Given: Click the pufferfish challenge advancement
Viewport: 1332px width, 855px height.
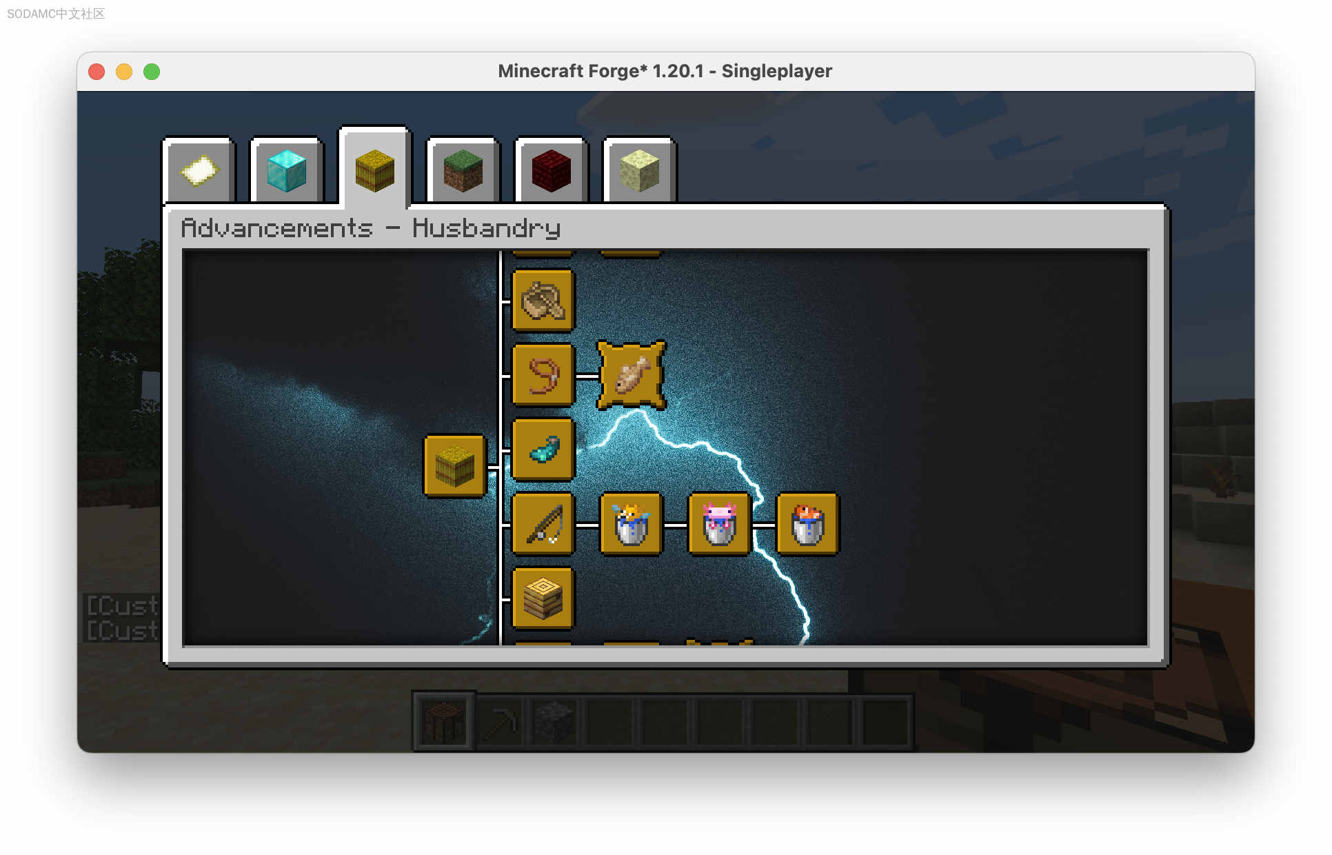Looking at the screenshot, I should pos(632,375).
